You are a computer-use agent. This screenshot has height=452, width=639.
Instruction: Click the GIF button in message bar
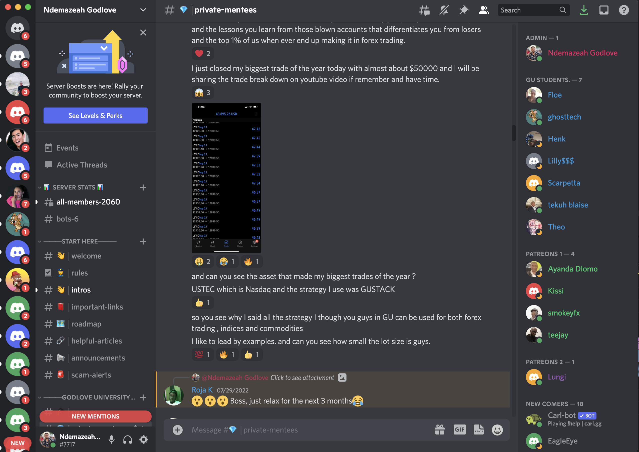(459, 430)
